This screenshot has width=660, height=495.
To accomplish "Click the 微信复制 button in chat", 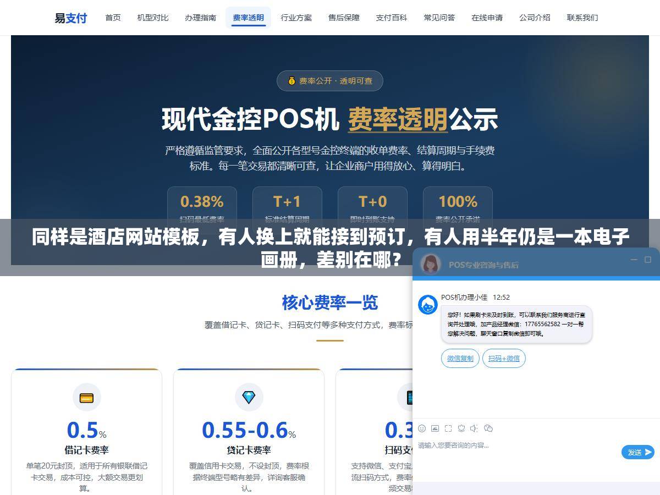I will point(460,359).
